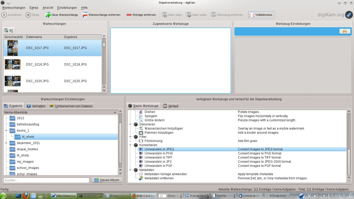Collapse the Konvertieren tool group
This screenshot has width=354, height=199.
coord(131,145)
